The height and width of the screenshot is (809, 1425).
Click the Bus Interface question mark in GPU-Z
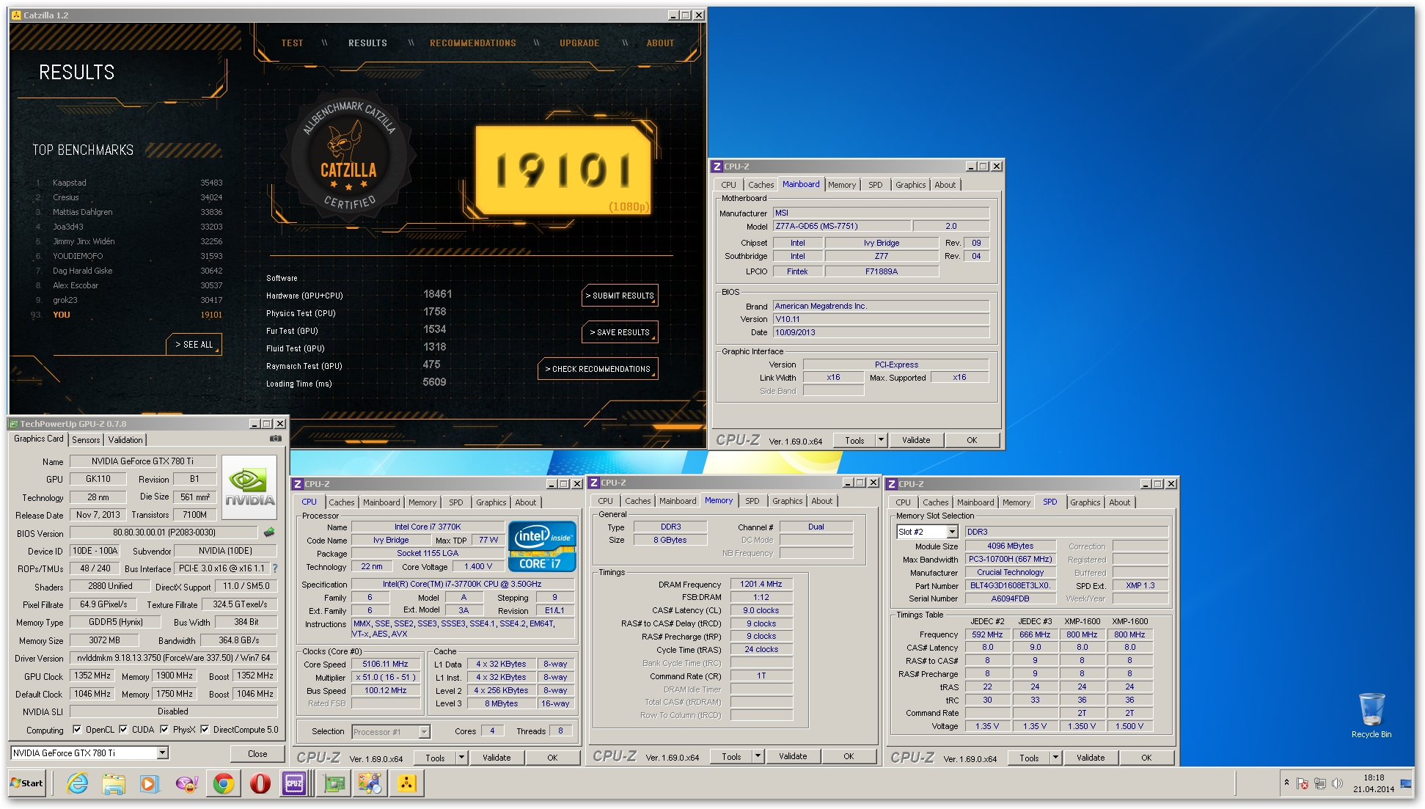click(275, 568)
